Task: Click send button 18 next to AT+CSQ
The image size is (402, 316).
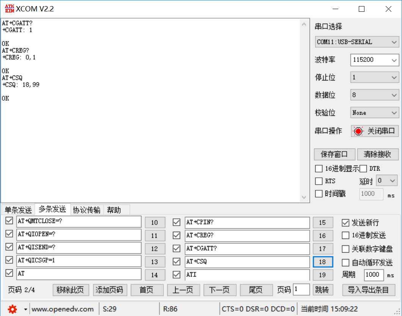Action: coord(323,262)
